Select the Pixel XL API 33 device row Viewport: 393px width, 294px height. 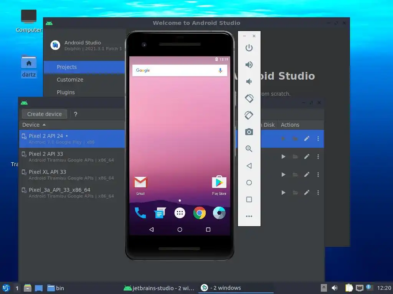pos(72,175)
